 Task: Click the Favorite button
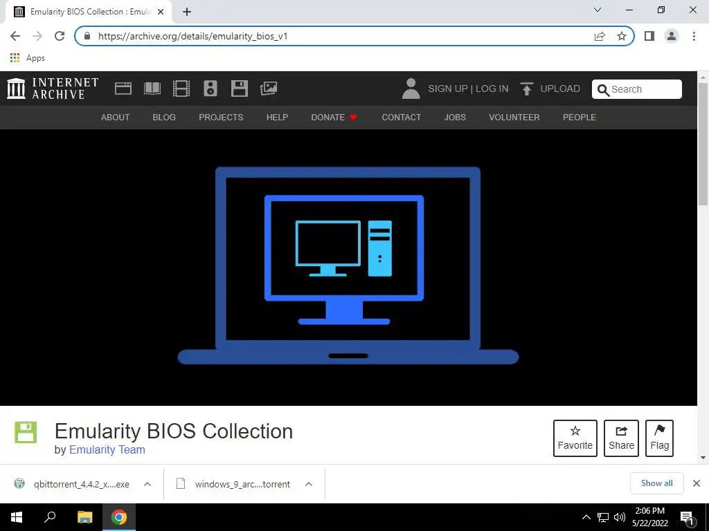point(575,438)
